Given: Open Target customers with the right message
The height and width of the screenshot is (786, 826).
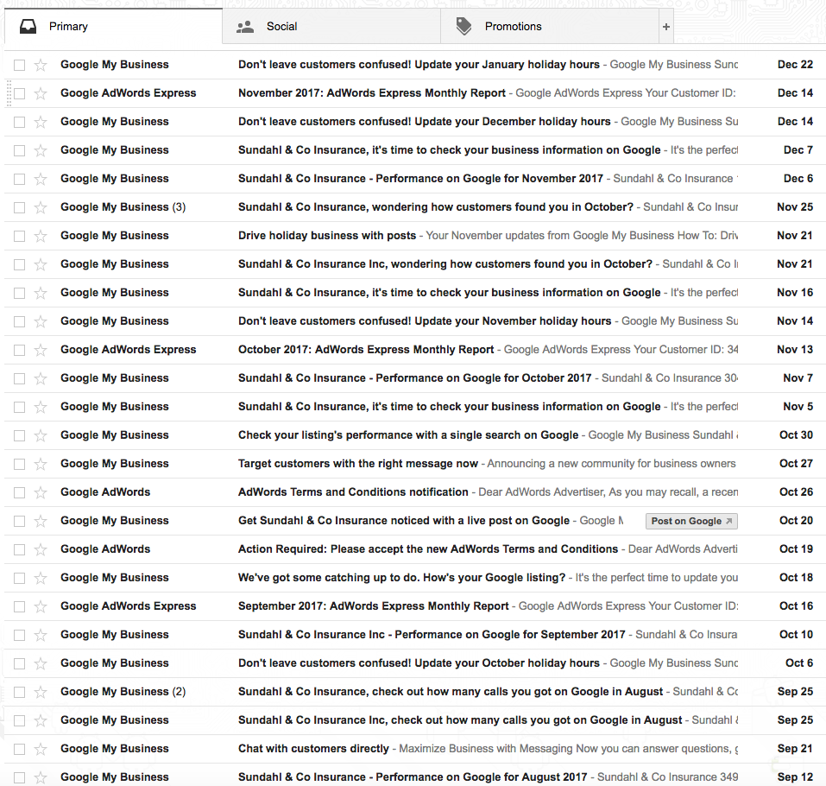Looking at the screenshot, I should click(357, 464).
